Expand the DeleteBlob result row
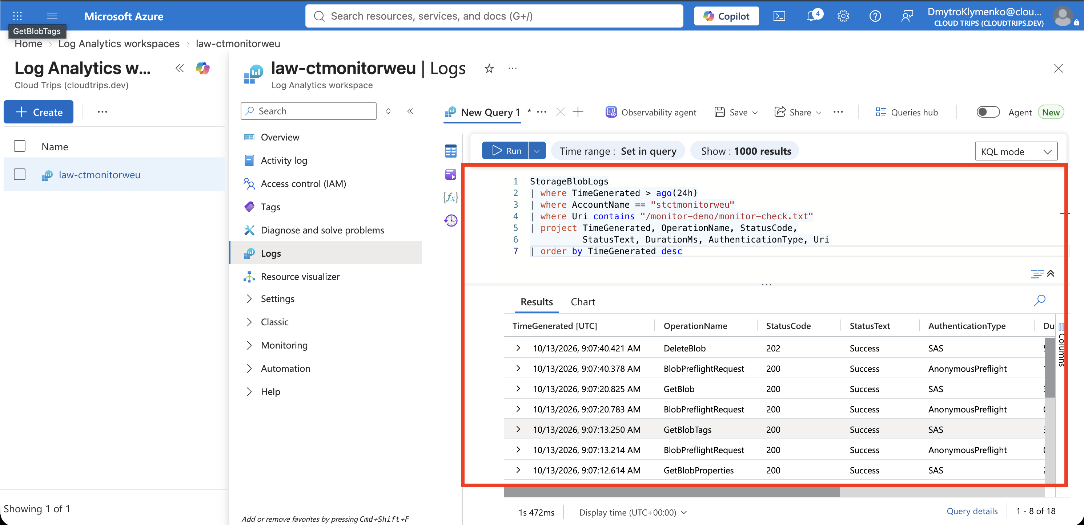The image size is (1084, 525). tap(518, 347)
